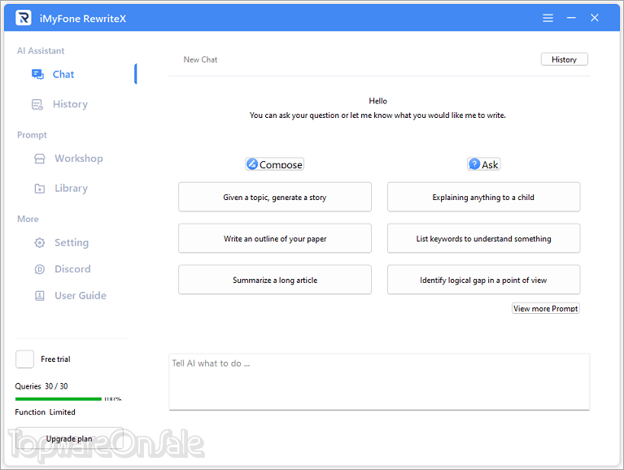The image size is (624, 470).
Task: Click the Upgrade plan button
Action: [x=69, y=438]
